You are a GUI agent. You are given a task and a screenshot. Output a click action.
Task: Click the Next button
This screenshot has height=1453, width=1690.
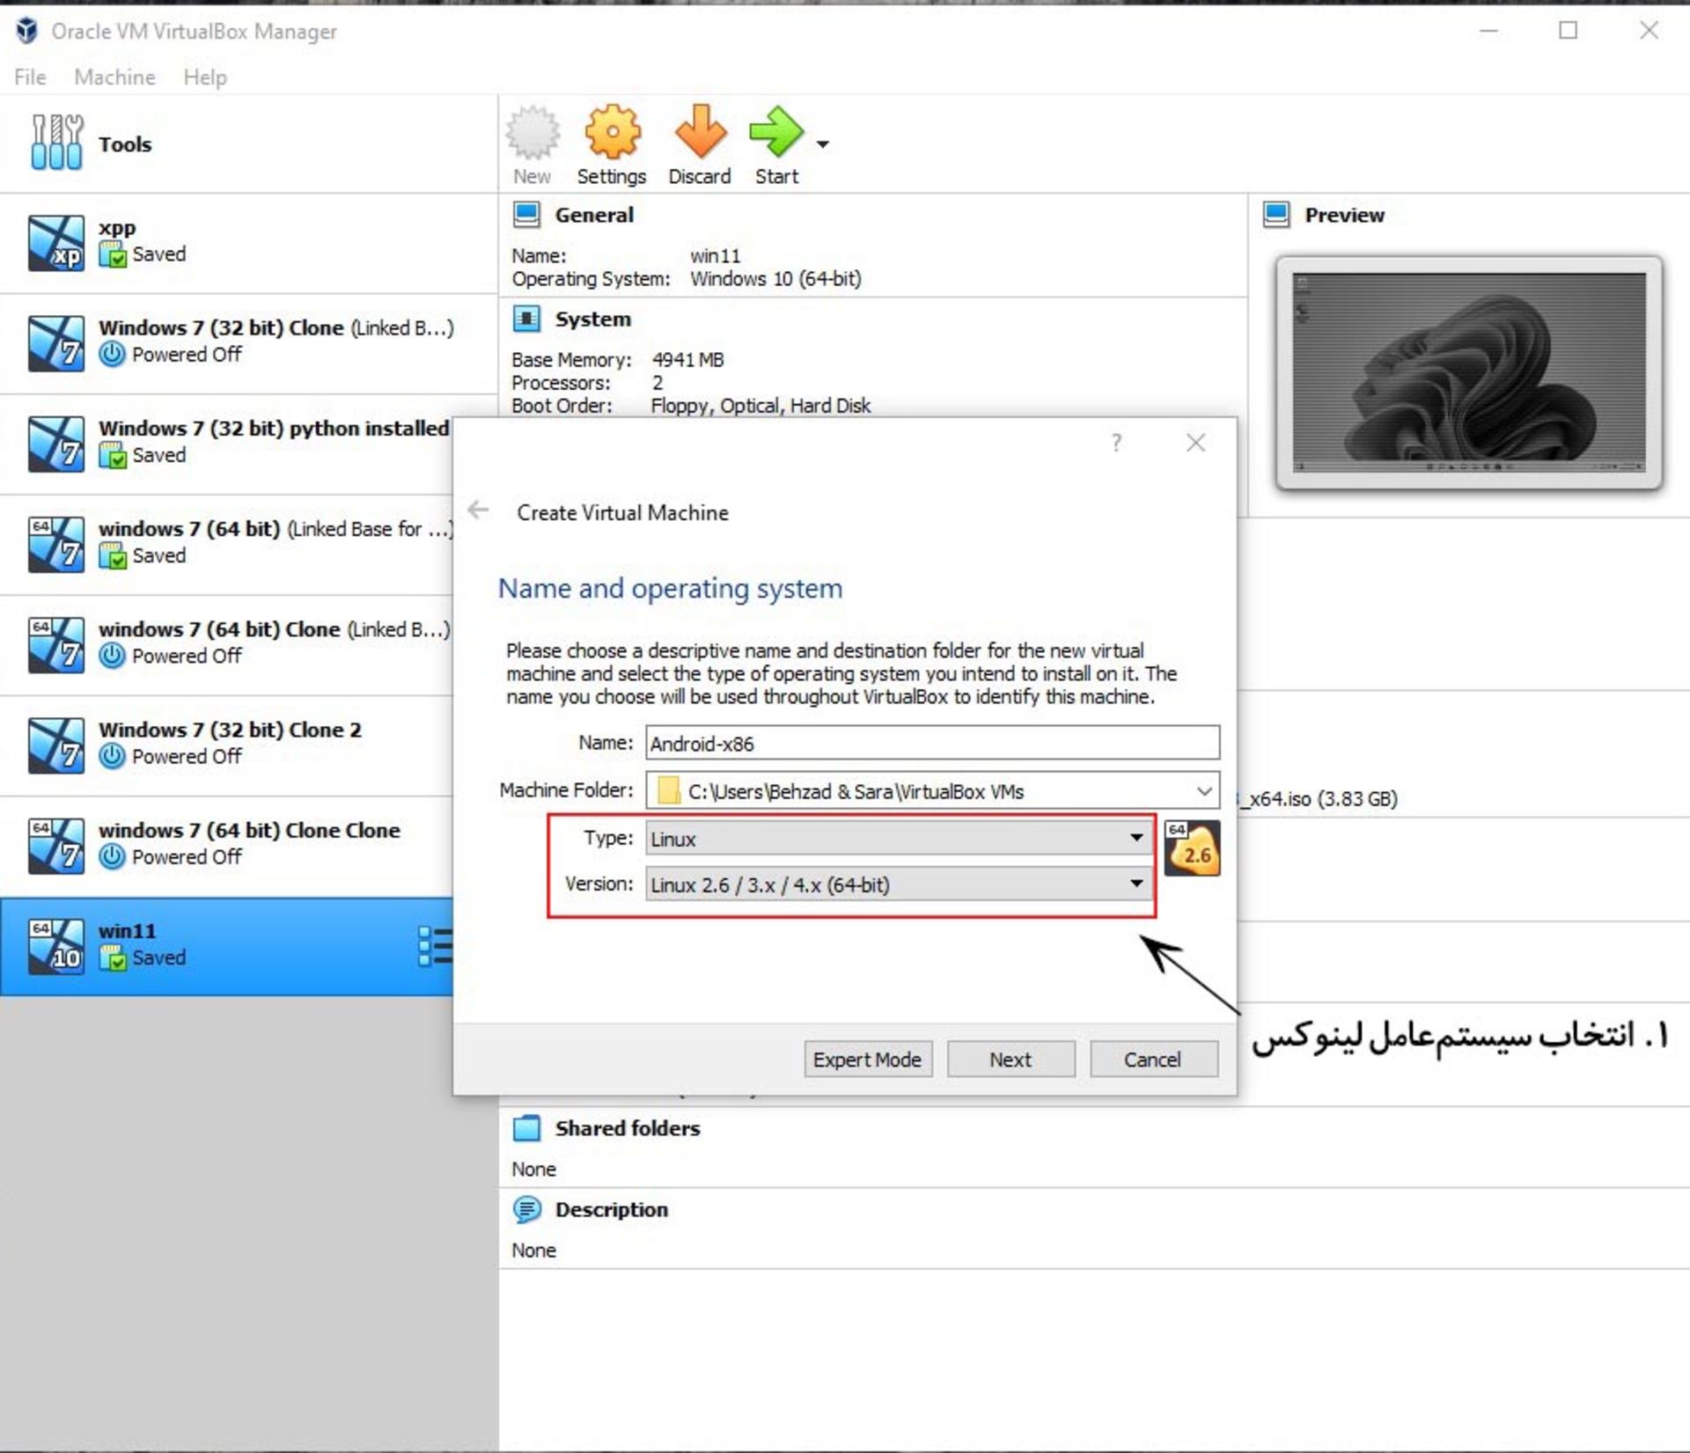coord(1010,1059)
